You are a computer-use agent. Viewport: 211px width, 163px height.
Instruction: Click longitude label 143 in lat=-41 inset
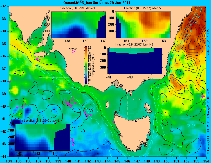(37, 154)
